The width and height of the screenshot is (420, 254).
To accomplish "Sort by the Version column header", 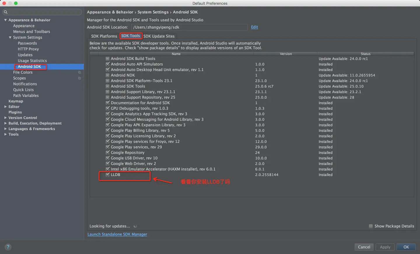I will (286, 54).
